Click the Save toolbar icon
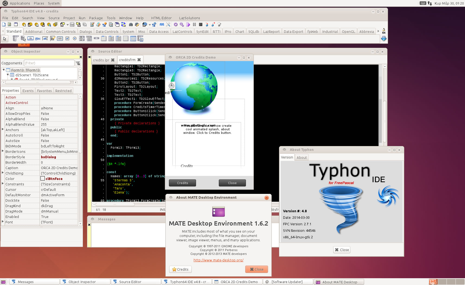Screen dimensions: 465x285 (72, 24)
